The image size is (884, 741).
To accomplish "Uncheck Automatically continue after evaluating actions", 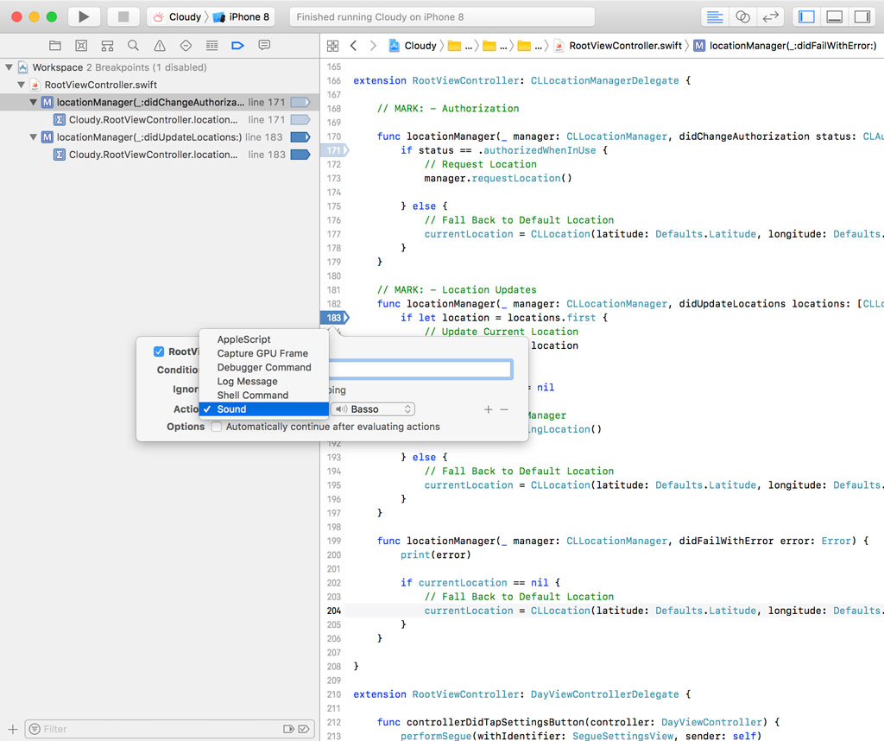I will [x=216, y=426].
